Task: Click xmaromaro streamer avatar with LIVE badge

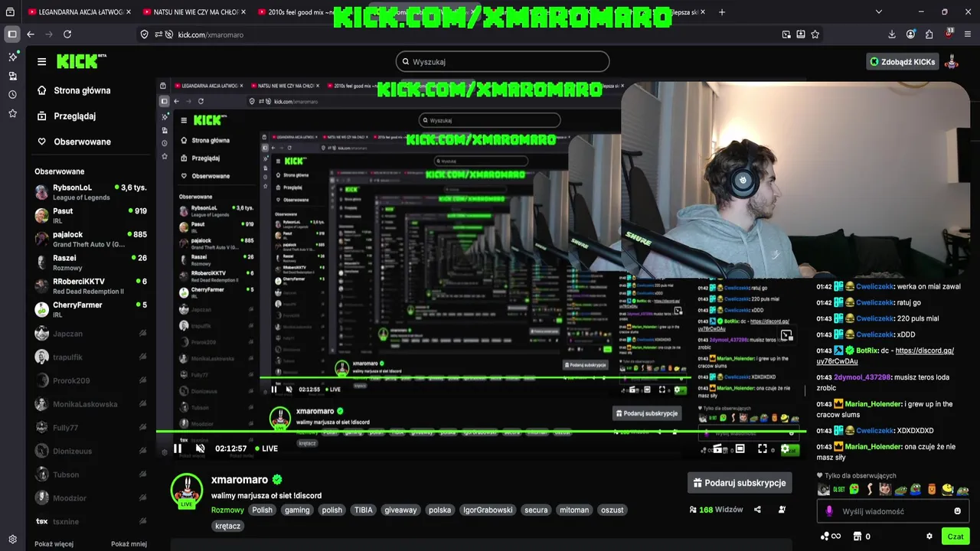Action: point(186,491)
